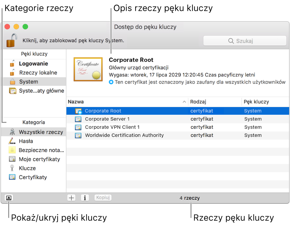Toggle sidebar with bottom-left view button
This screenshot has height=225, width=290.
tap(9, 198)
